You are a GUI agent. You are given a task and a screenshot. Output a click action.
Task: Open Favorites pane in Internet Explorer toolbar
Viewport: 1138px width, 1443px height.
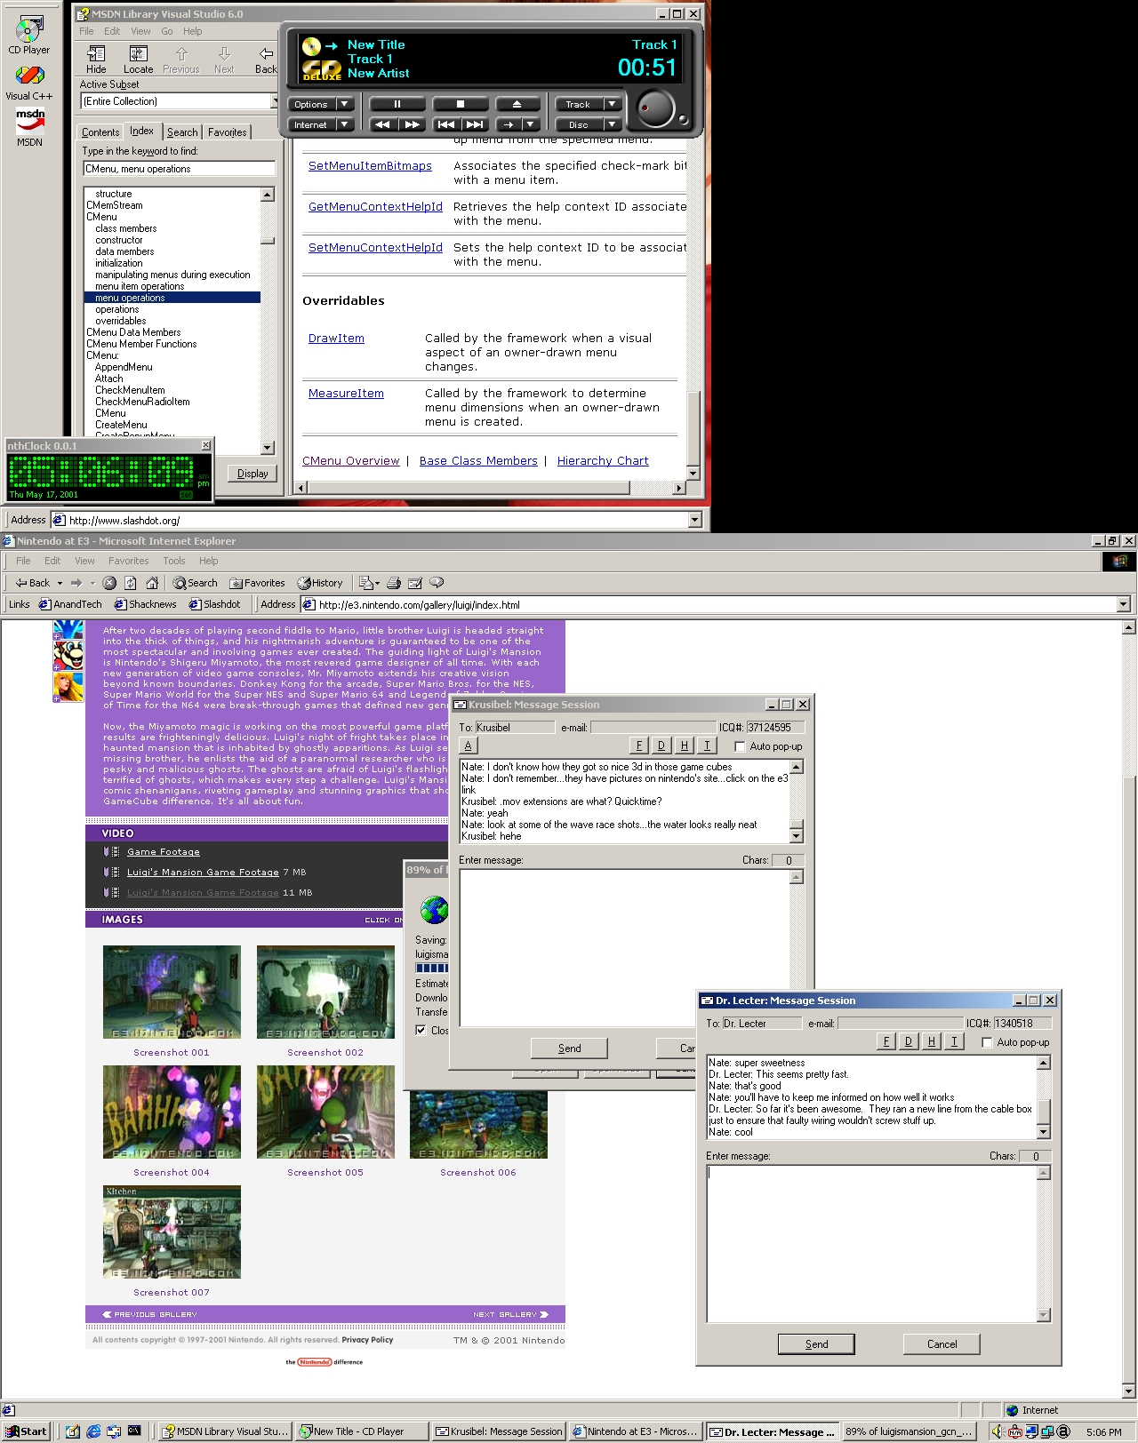(258, 583)
